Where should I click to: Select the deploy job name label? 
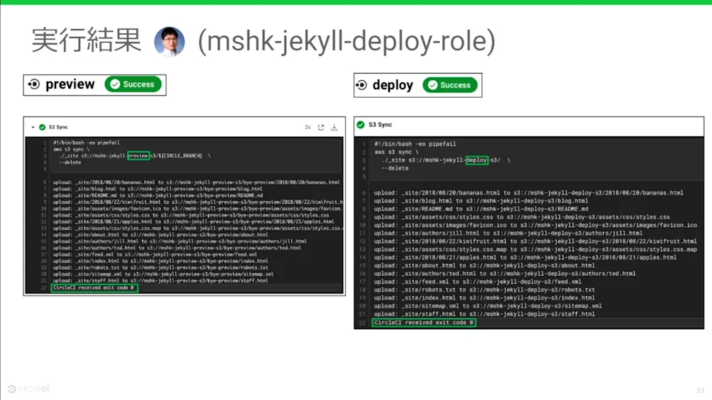393,85
